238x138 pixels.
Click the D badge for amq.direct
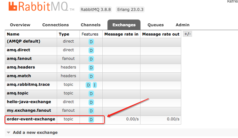tap(91, 51)
